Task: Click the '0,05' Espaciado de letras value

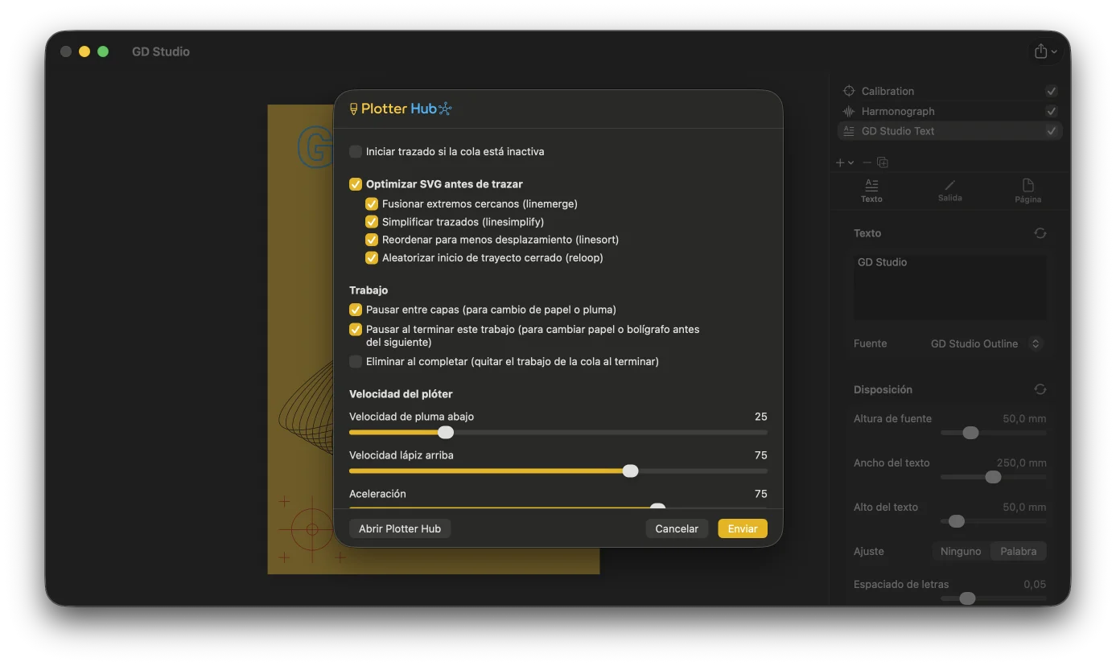Action: (x=1035, y=584)
